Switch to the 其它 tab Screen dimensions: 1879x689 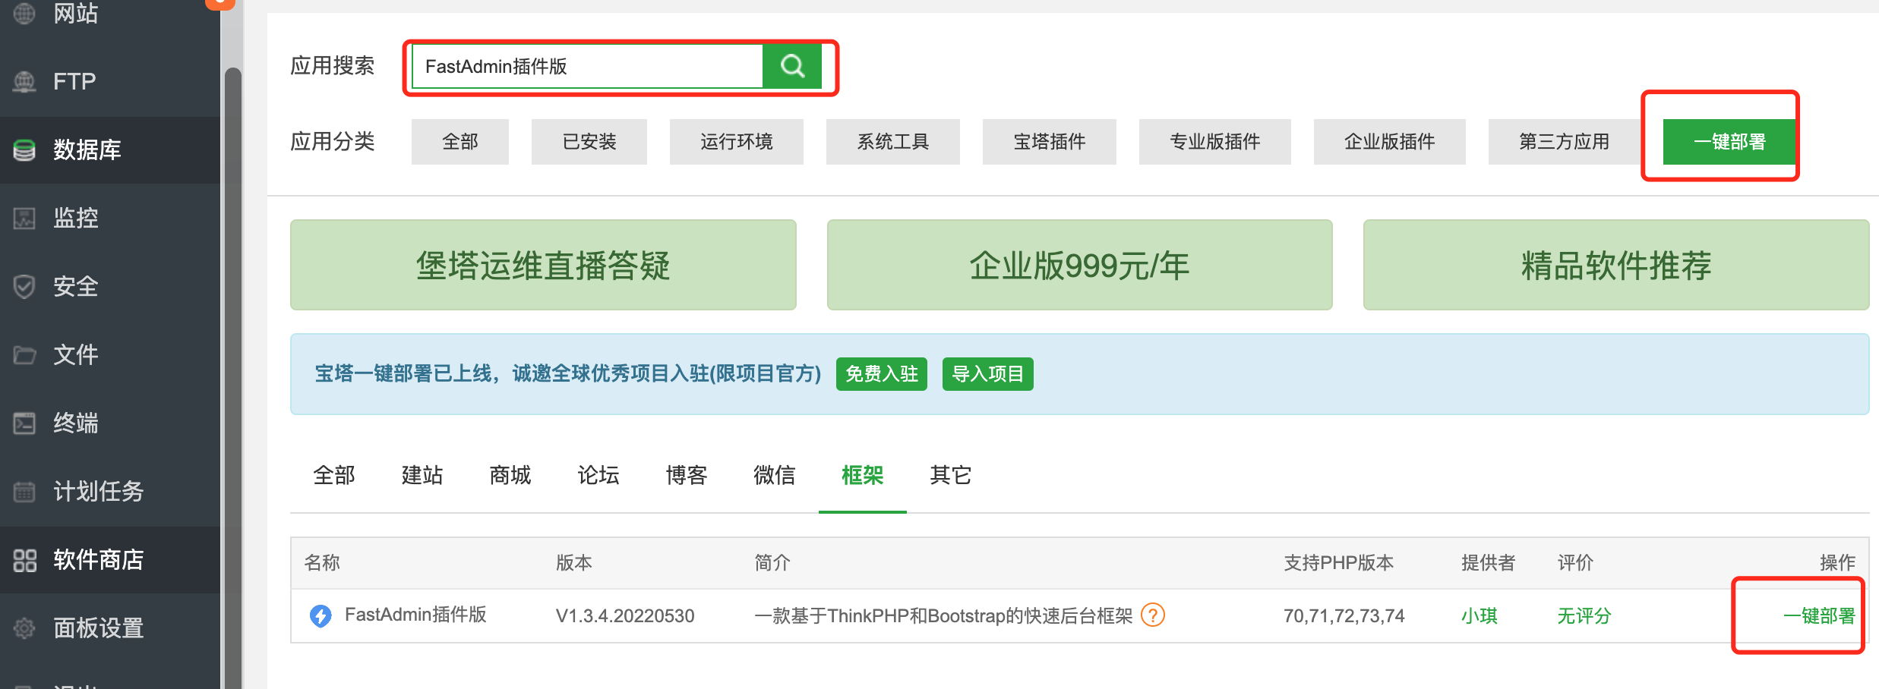click(951, 475)
